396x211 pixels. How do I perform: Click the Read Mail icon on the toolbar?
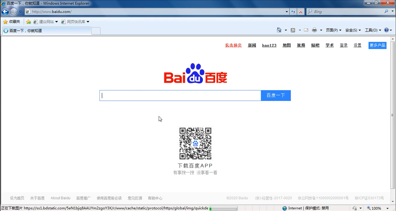[306, 30]
